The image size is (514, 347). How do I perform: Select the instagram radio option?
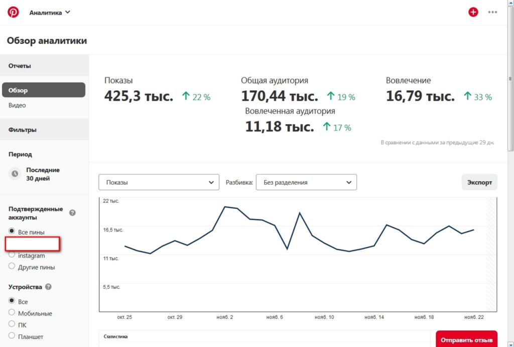[x=12, y=255]
